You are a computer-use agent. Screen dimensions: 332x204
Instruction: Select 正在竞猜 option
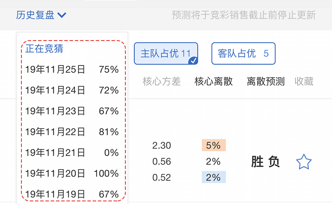44,48
